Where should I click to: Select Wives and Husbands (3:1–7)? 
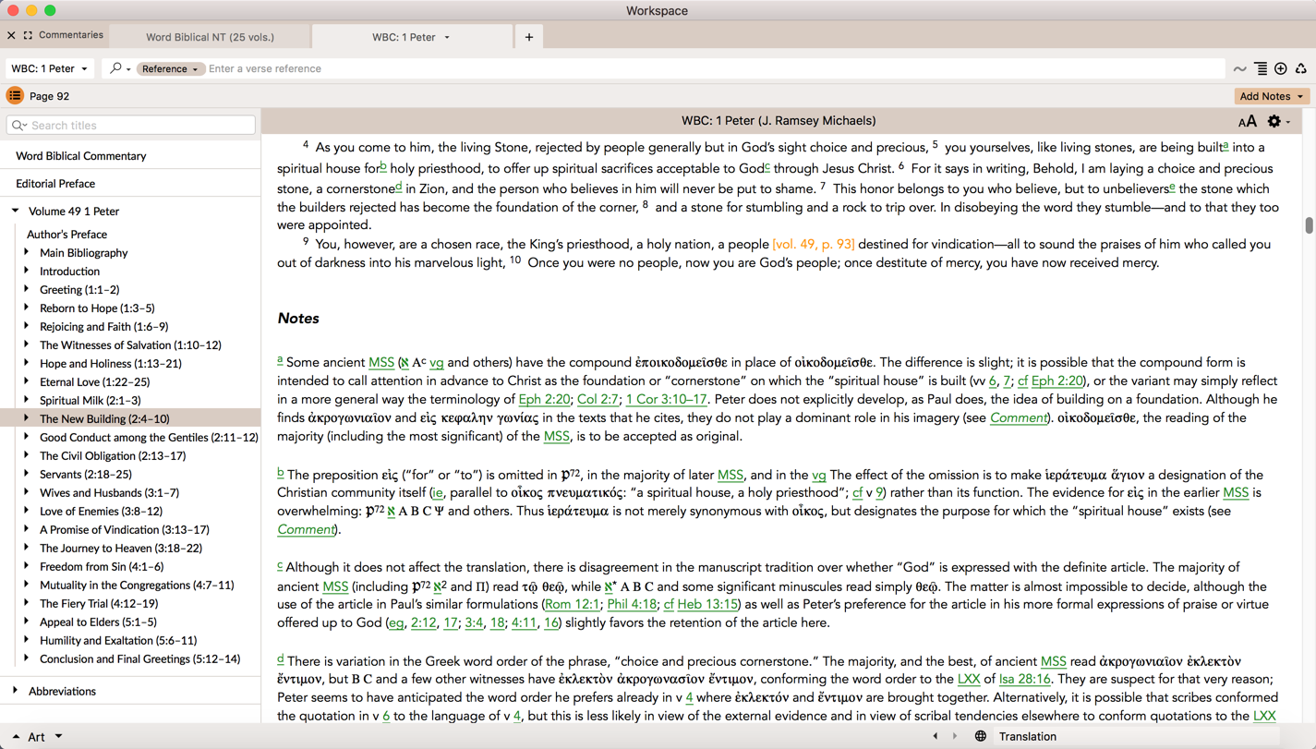coord(109,493)
